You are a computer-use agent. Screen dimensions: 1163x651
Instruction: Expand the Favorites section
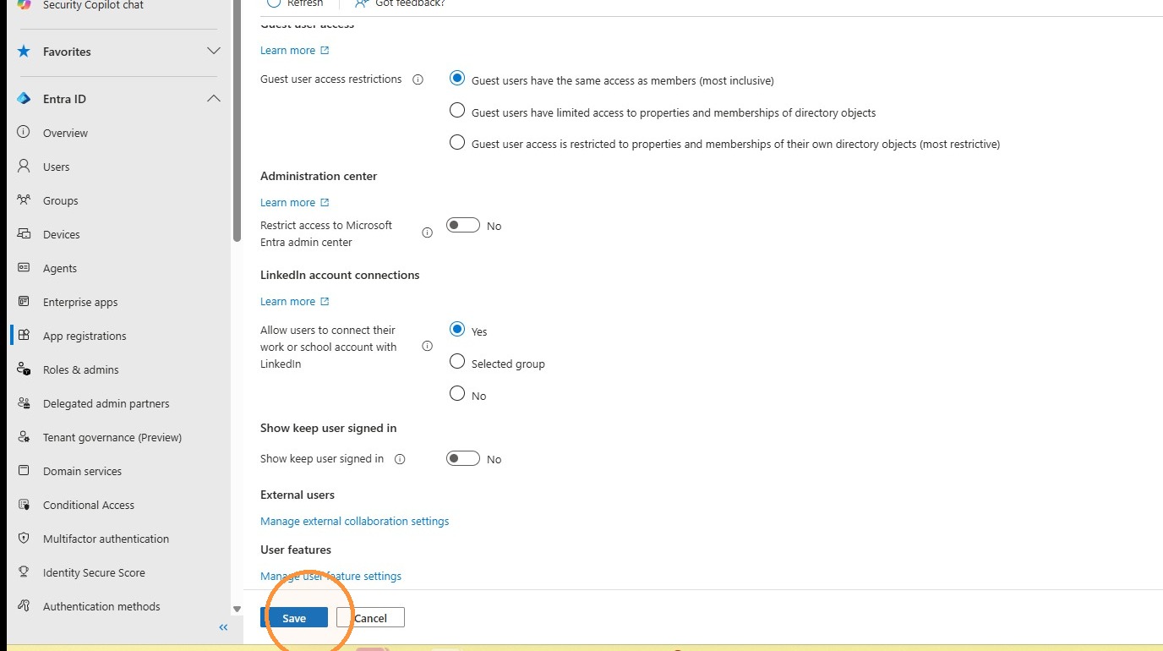click(x=214, y=52)
